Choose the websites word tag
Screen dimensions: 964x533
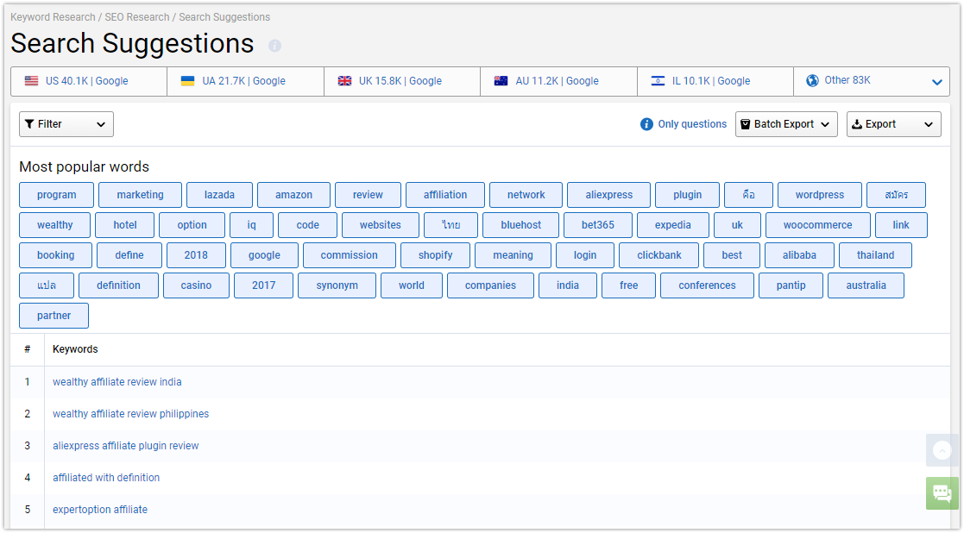[x=381, y=225]
